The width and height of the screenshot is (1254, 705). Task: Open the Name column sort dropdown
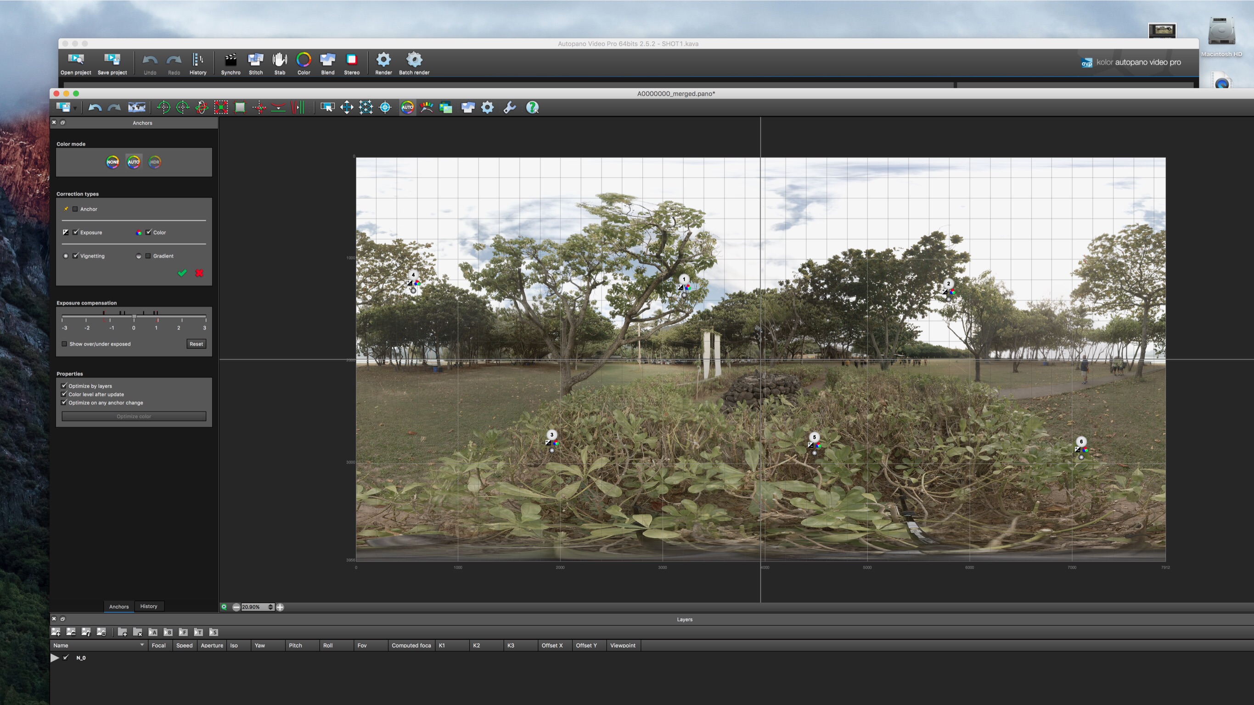[x=142, y=645]
